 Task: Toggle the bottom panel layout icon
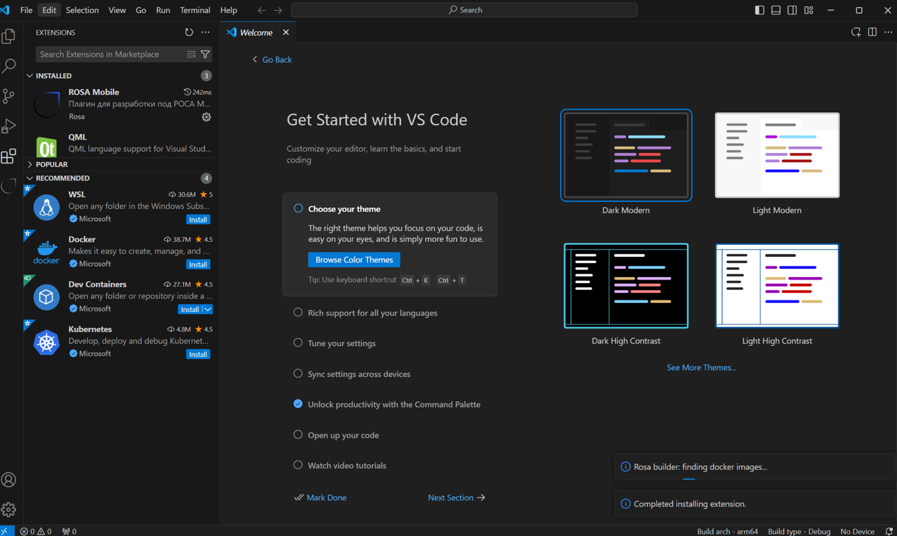[x=776, y=10]
